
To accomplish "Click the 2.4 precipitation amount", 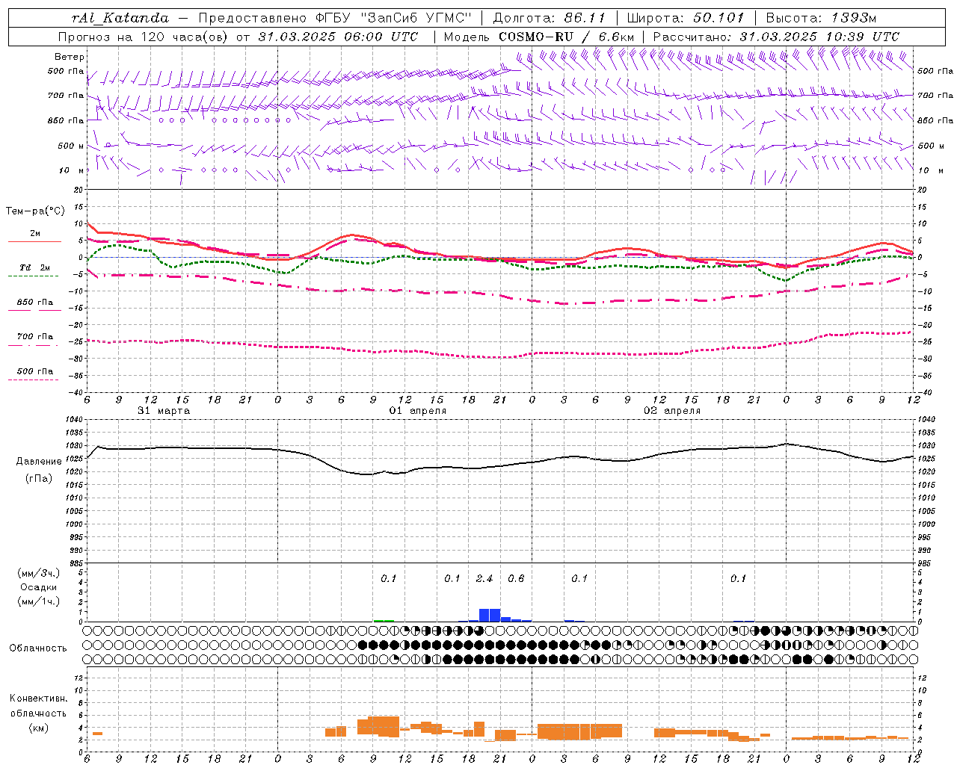I will (x=484, y=578).
